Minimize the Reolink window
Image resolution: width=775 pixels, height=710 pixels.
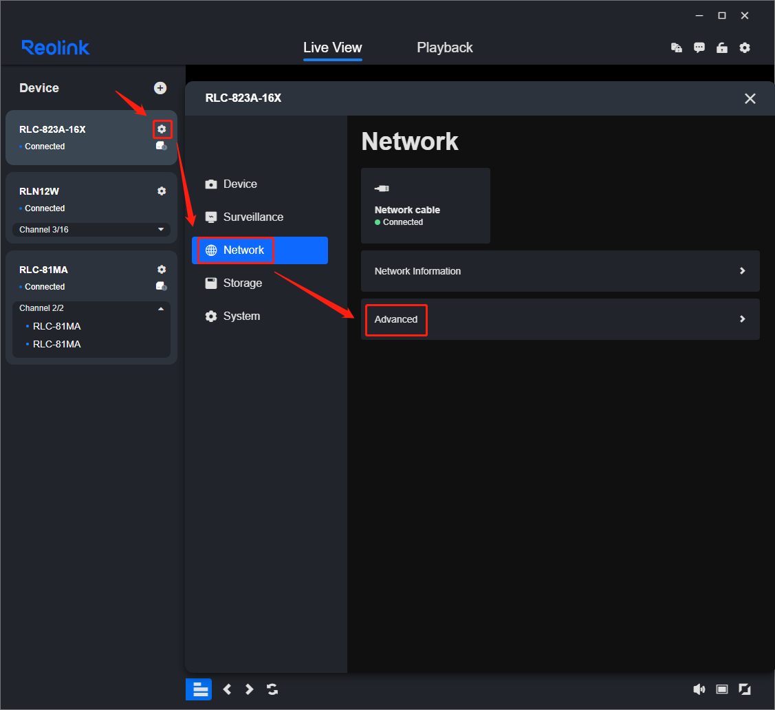pyautogui.click(x=699, y=16)
